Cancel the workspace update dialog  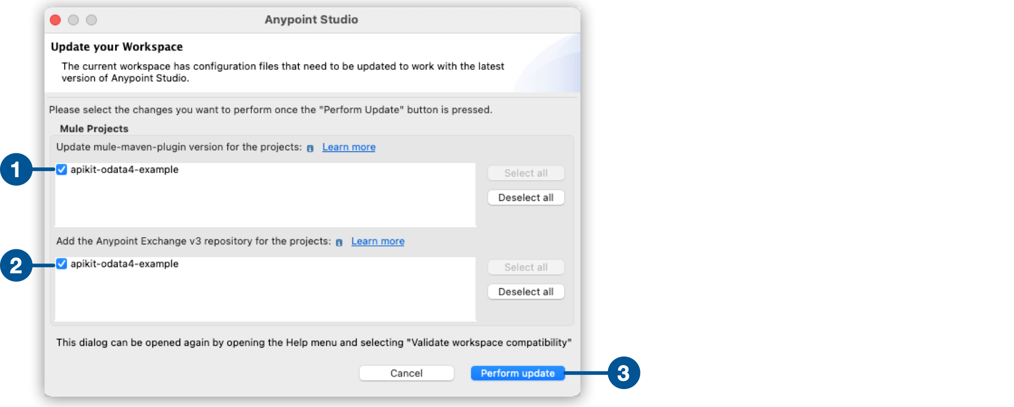[406, 373]
